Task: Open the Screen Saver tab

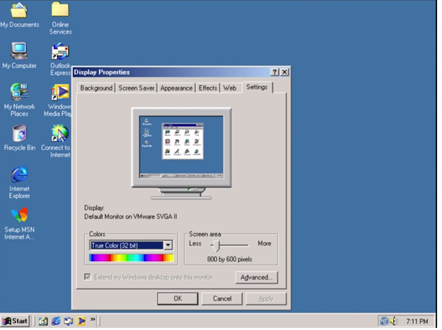Action: pos(136,88)
